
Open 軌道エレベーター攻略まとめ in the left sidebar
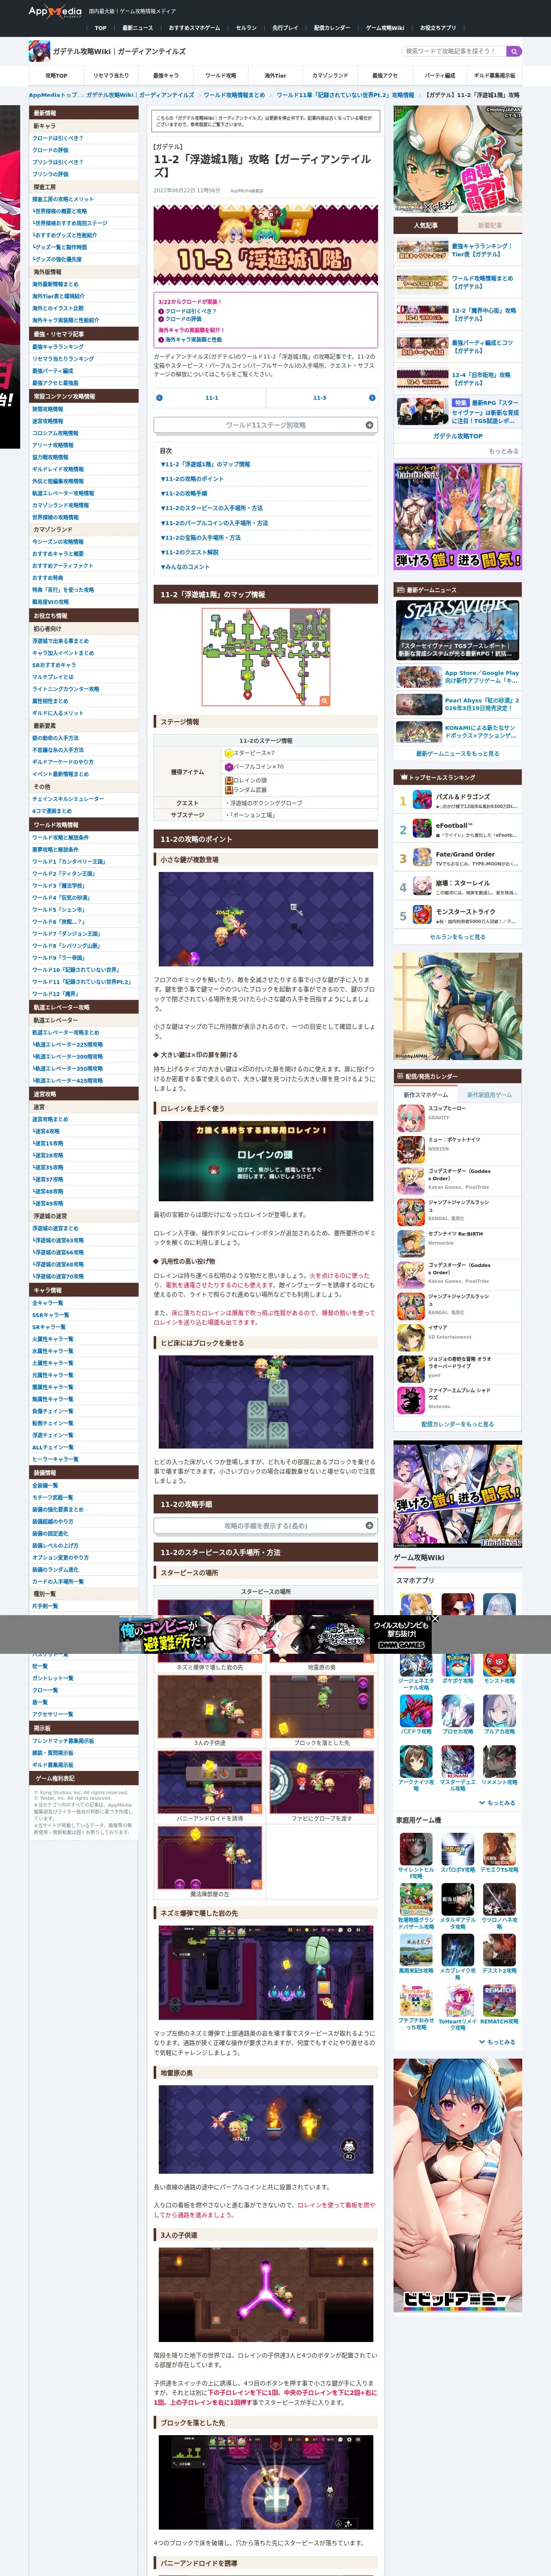[66, 1032]
